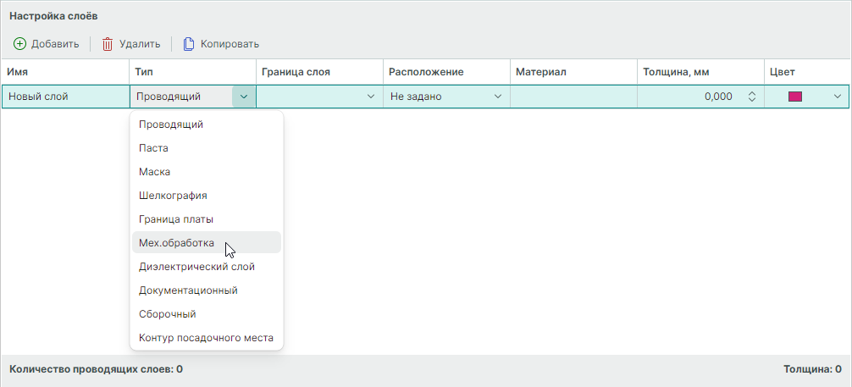Click the pink color swatch
Image resolution: width=852 pixels, height=387 pixels.
pos(795,97)
